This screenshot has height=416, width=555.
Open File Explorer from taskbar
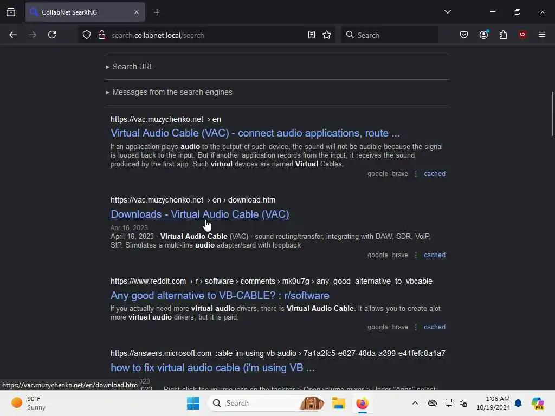338,403
